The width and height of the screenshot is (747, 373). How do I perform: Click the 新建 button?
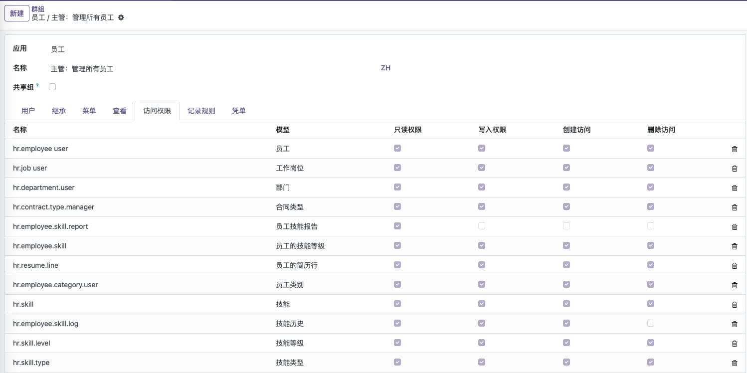[17, 13]
